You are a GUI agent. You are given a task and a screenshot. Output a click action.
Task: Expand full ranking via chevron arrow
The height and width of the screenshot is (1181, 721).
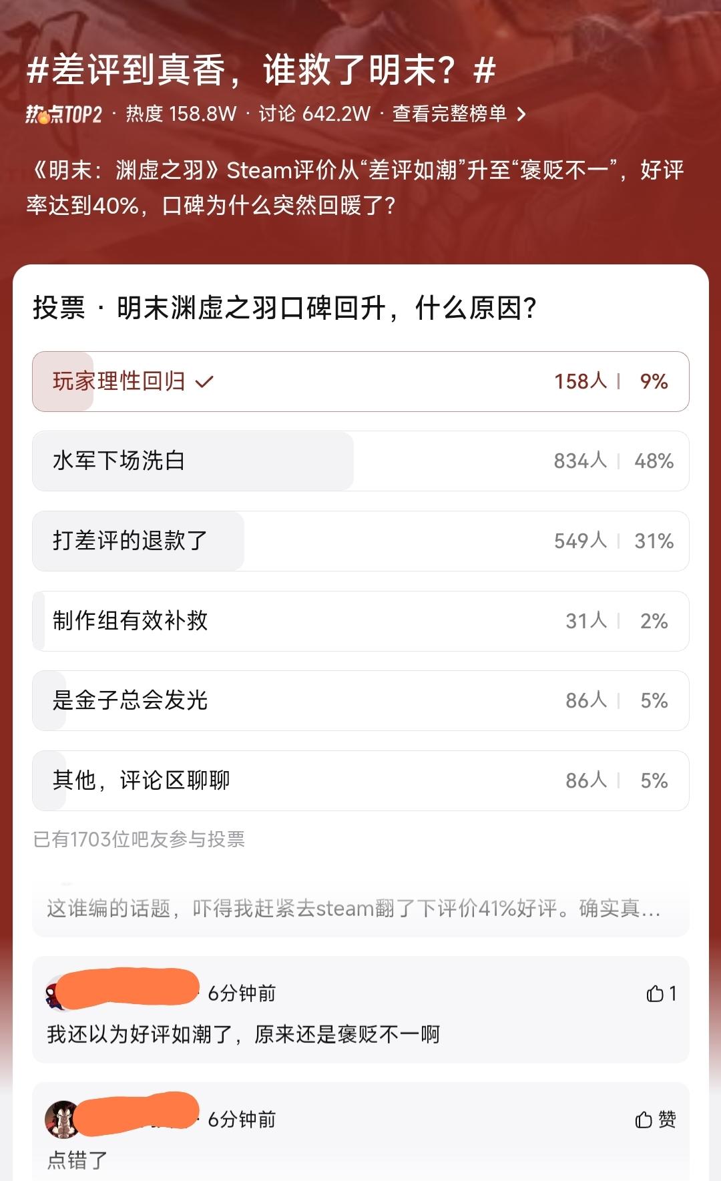coord(521,115)
